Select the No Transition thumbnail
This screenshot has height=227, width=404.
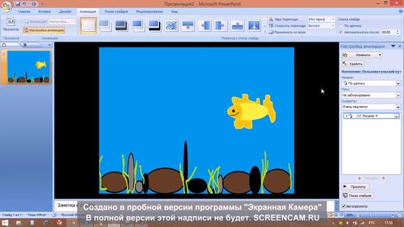click(88, 25)
